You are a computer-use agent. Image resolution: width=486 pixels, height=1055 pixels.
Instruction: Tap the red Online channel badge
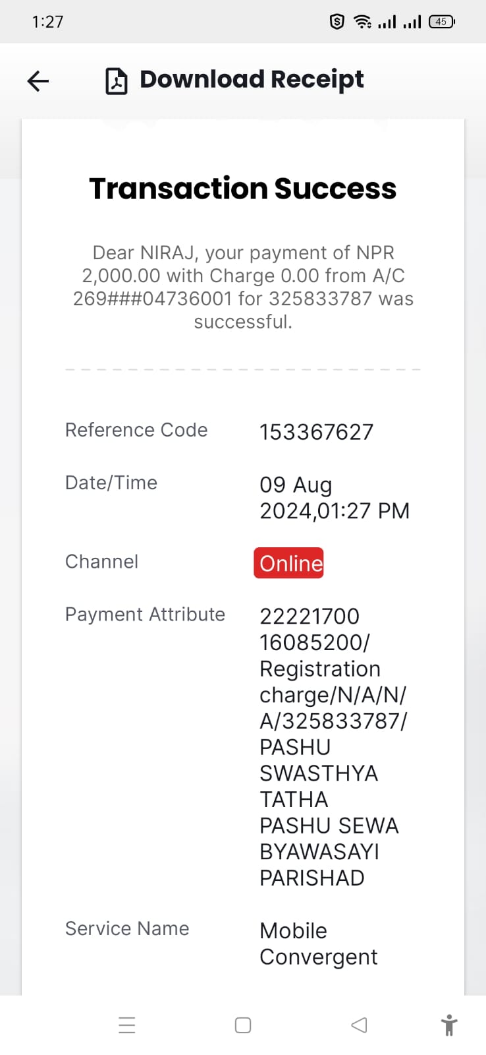point(289,563)
